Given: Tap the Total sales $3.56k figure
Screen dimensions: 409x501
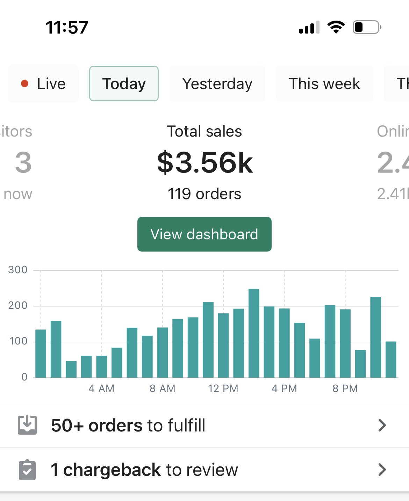Looking at the screenshot, I should [205, 163].
